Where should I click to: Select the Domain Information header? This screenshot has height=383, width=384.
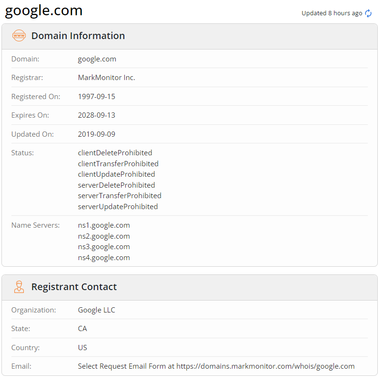78,36
